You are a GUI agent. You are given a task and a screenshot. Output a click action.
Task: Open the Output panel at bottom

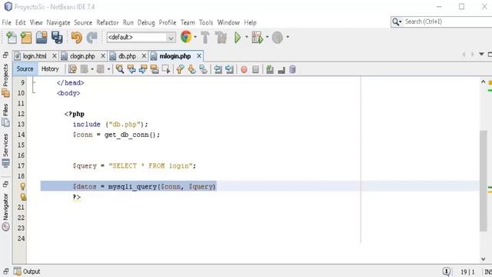pyautogui.click(x=27, y=272)
